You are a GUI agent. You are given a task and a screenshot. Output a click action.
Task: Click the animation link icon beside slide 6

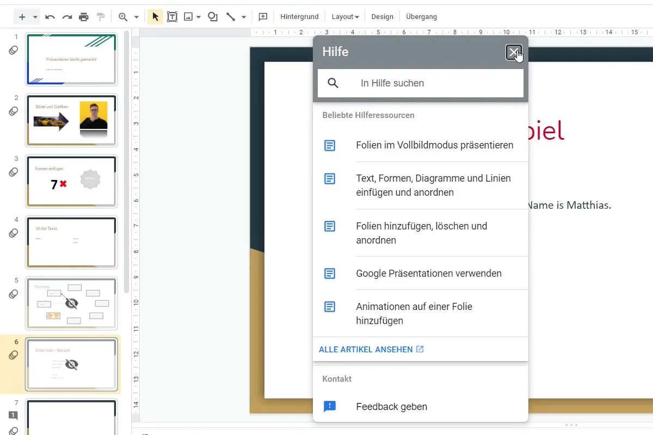pos(14,355)
